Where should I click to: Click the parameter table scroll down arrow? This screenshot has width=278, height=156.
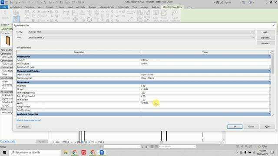[273, 115]
